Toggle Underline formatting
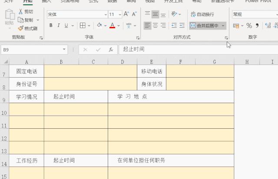This screenshot has height=179, width=278. tap(66, 26)
